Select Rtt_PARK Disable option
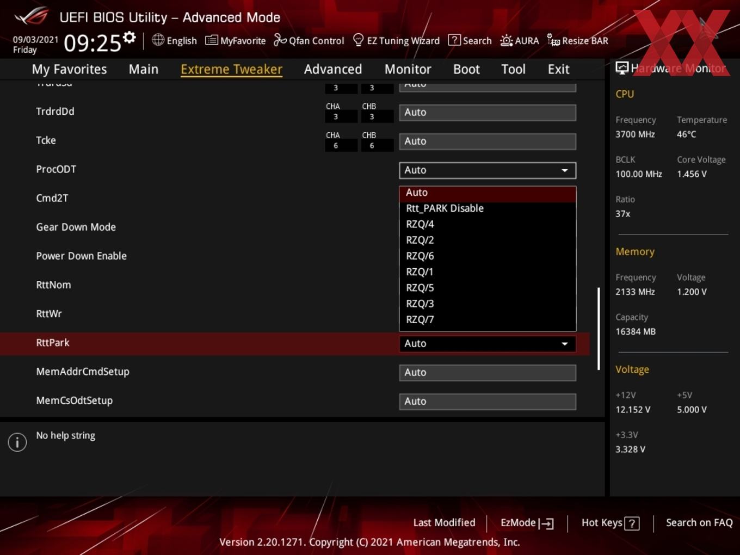Viewport: 740px width, 555px height. 488,208
